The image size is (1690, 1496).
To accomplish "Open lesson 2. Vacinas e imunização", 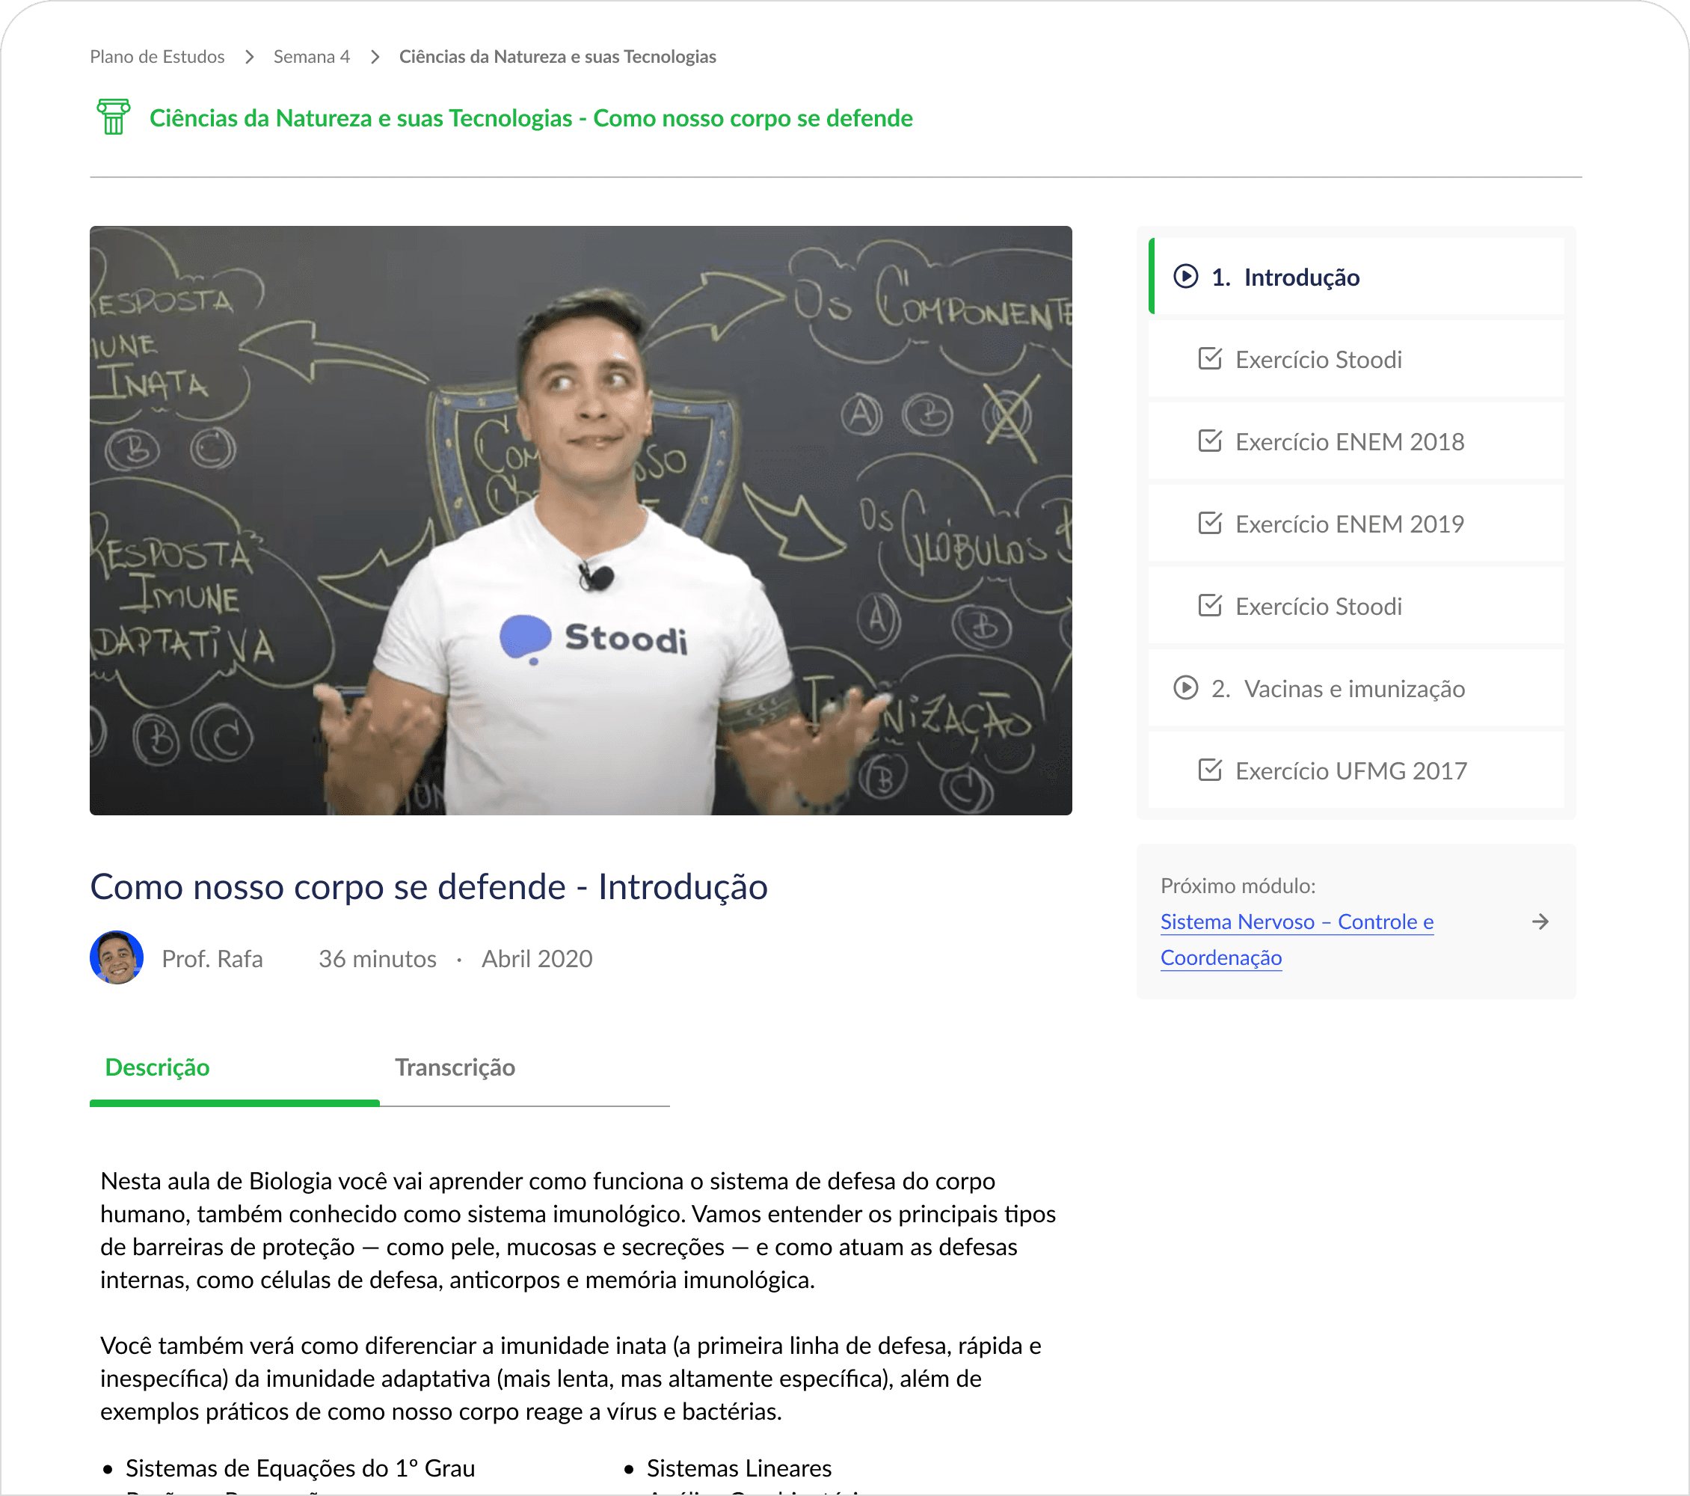I will tap(1356, 688).
